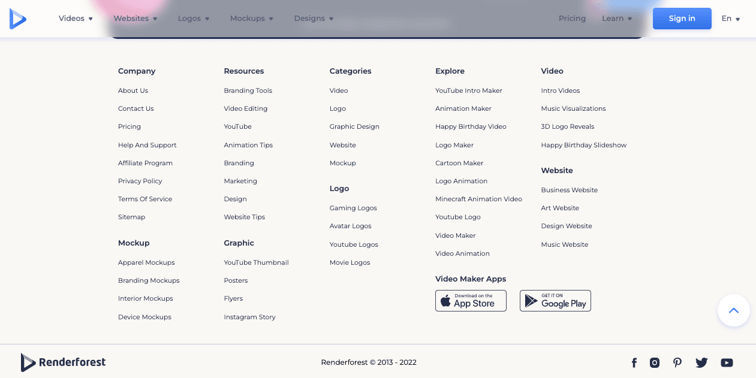Open the Music Website link

[565, 244]
